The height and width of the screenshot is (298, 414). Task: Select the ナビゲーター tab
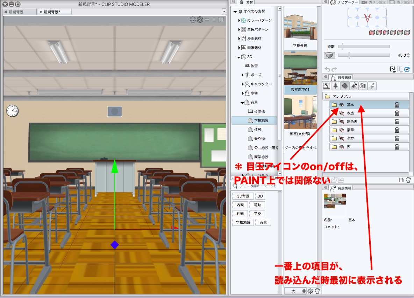[344, 2]
